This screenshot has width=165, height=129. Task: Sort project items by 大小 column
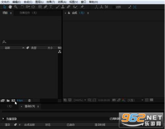50,48
